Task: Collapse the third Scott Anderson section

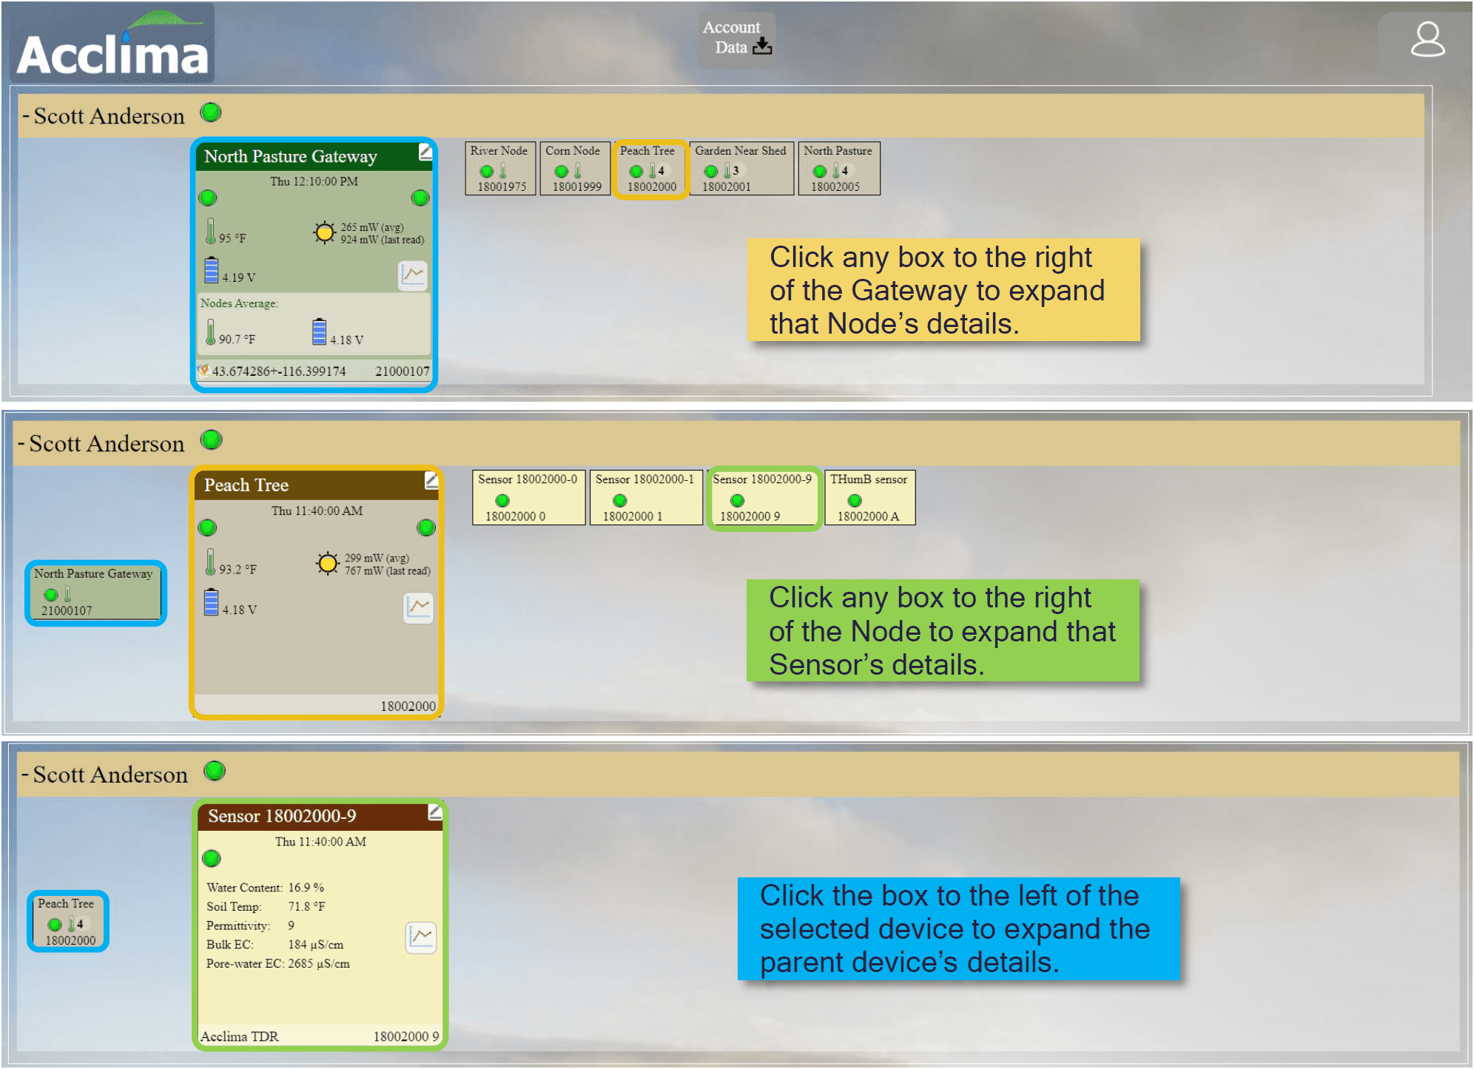Action: point(25,775)
